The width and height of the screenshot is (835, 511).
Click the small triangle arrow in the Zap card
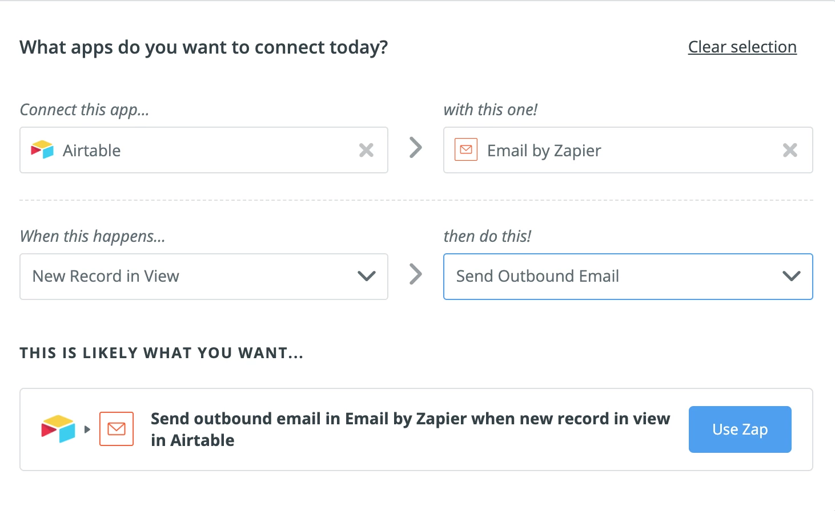(87, 429)
